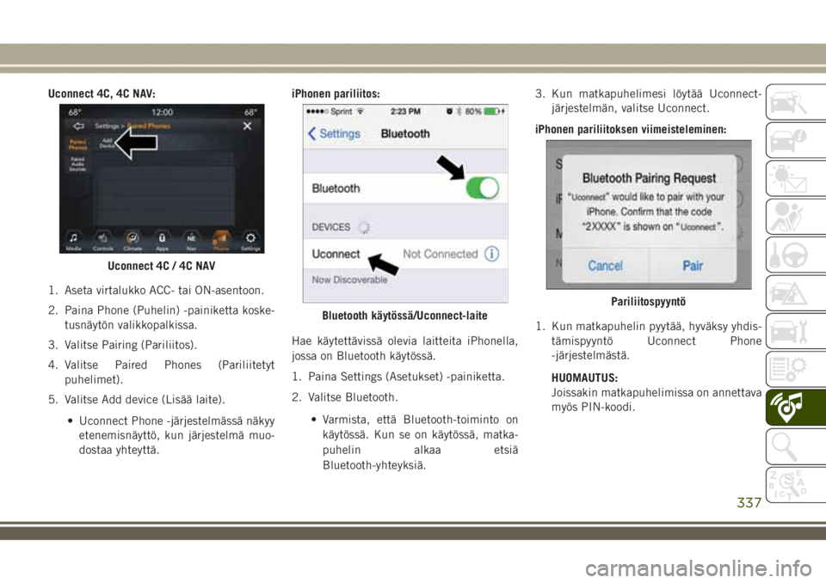
Task: Open Paired Audio Sources tab
Action: tap(77, 163)
